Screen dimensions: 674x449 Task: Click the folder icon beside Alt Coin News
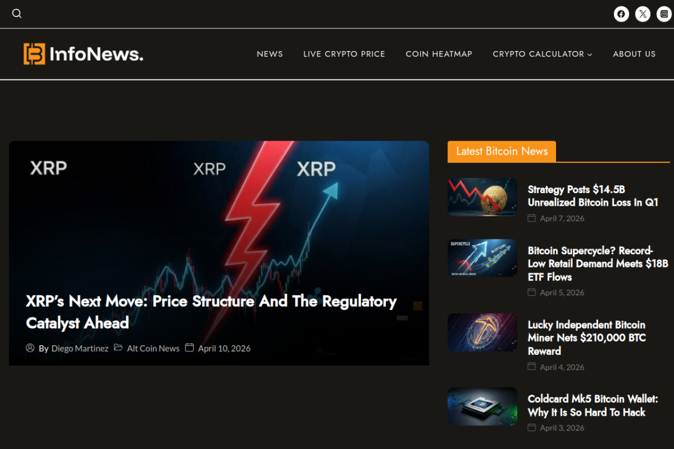click(118, 347)
